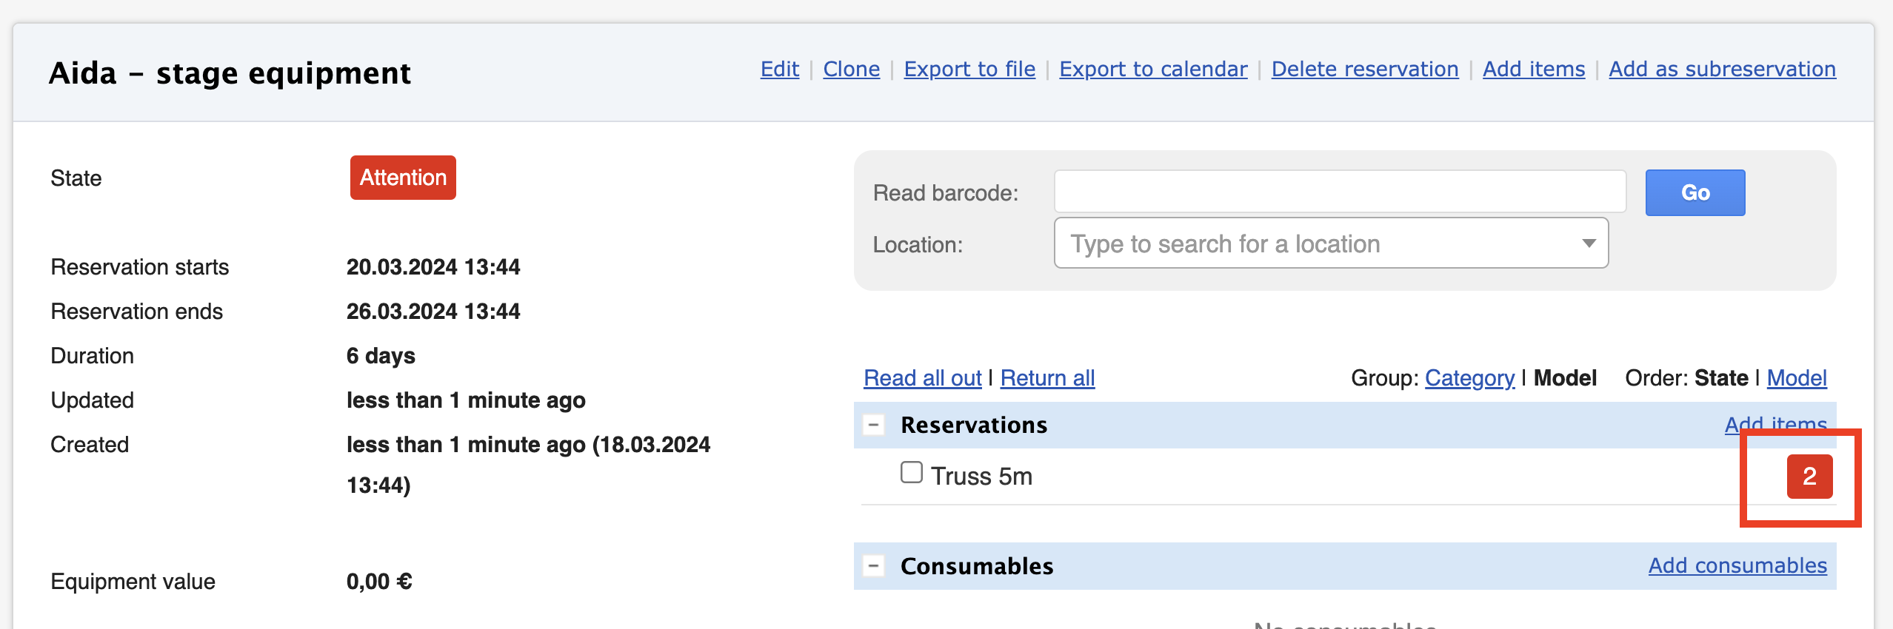Screen dimensions: 1893x629
Task: Click the blue Go button
Action: click(1695, 193)
